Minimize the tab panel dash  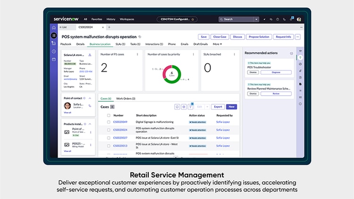click(301, 27)
